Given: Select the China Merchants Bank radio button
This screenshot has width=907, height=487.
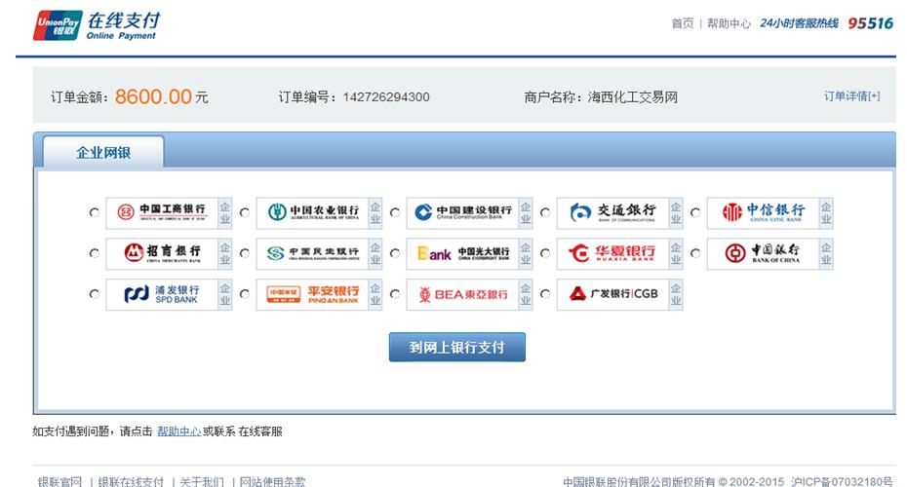Looking at the screenshot, I should (94, 253).
